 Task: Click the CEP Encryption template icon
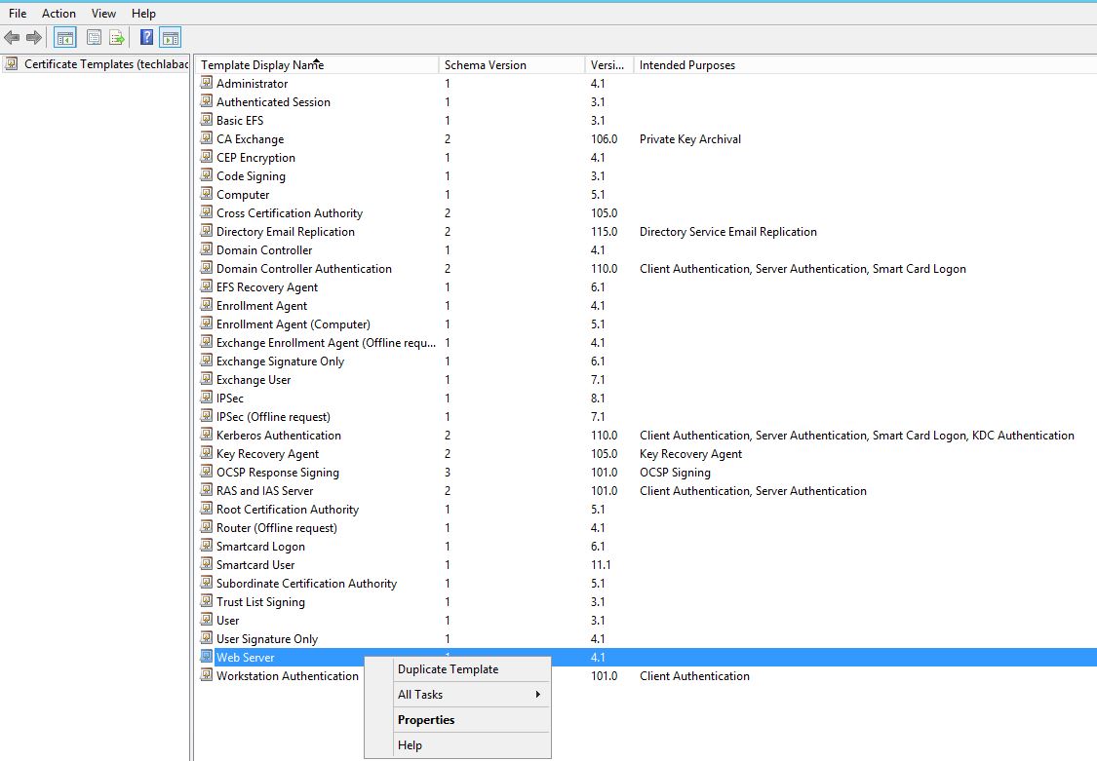pyautogui.click(x=207, y=157)
